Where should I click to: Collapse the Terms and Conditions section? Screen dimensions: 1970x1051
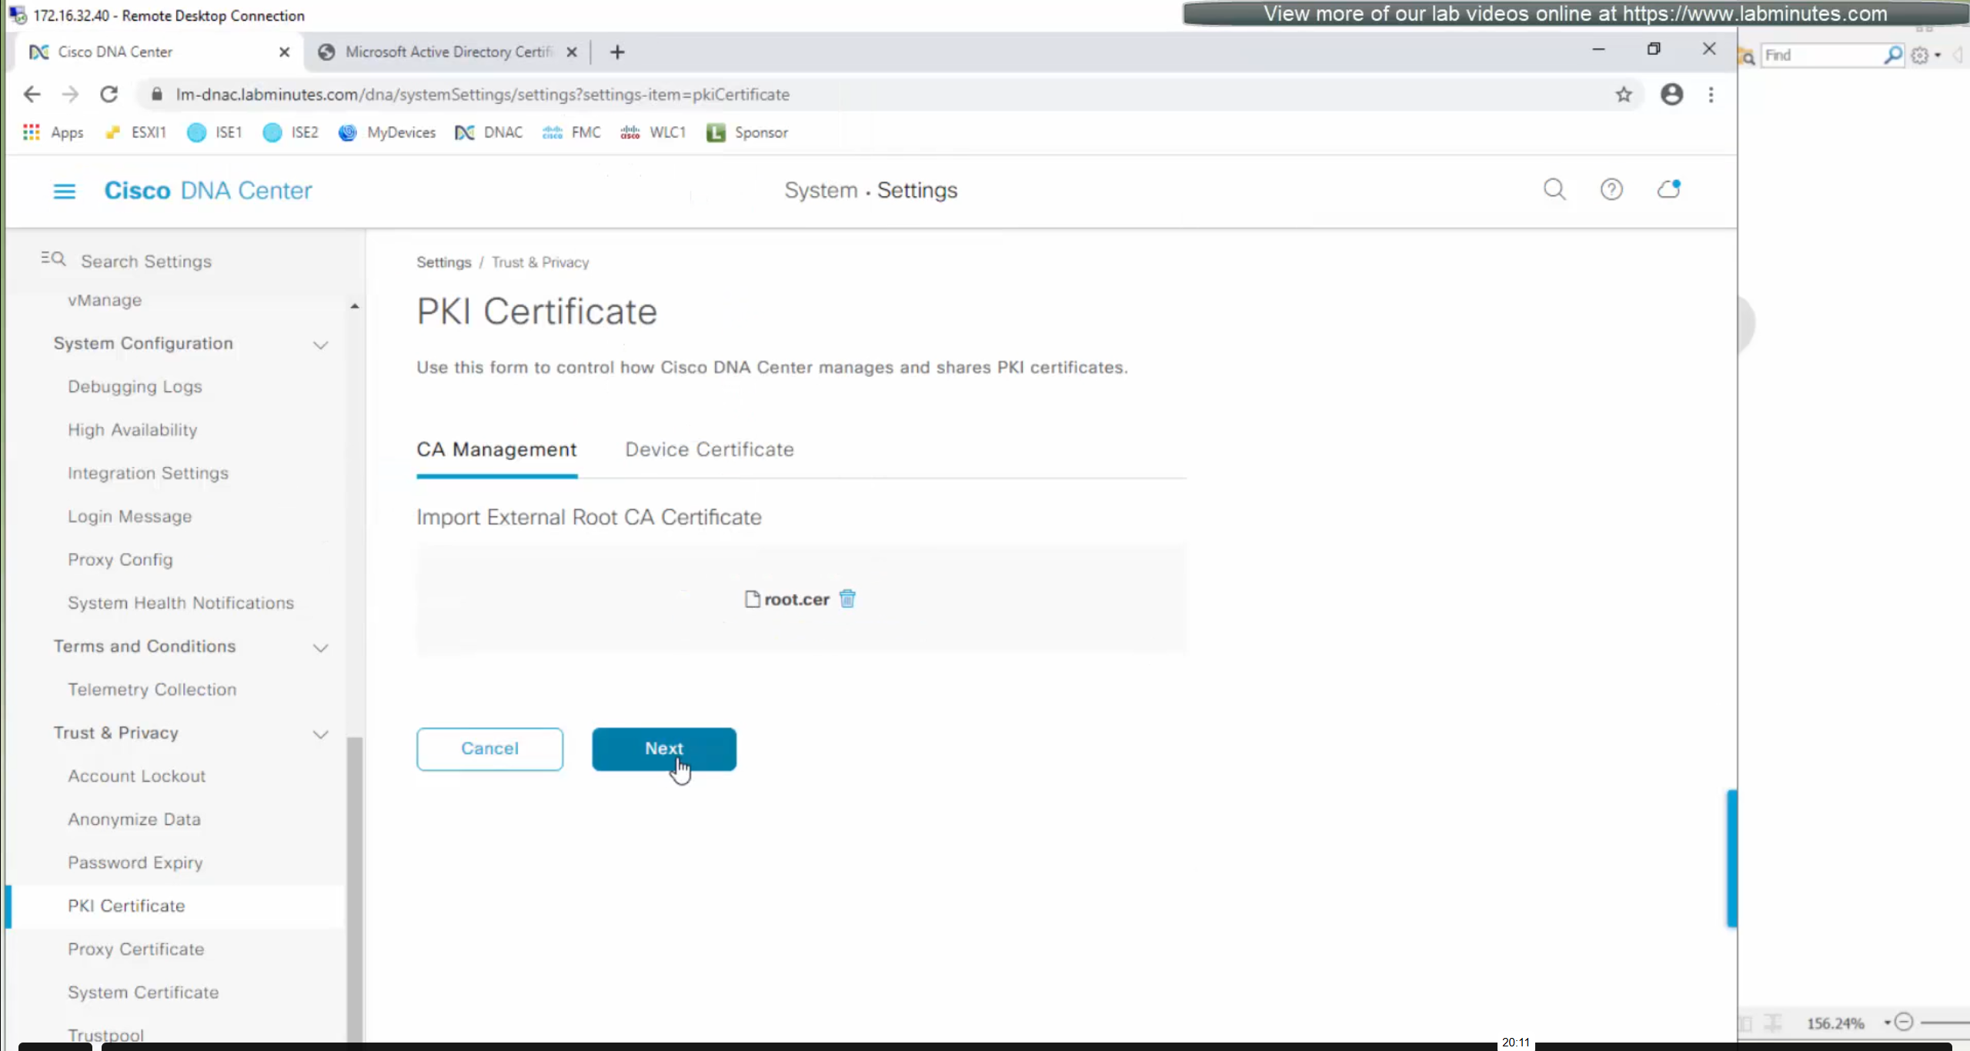pos(320,647)
